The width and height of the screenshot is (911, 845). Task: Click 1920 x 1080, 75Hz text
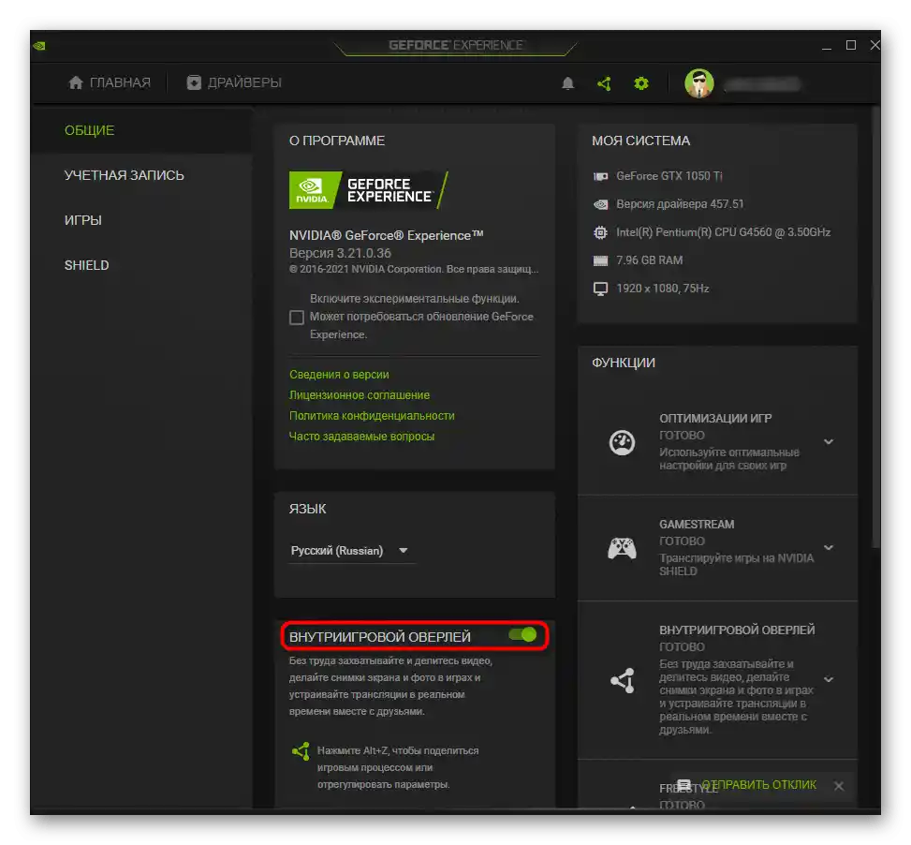(x=662, y=289)
